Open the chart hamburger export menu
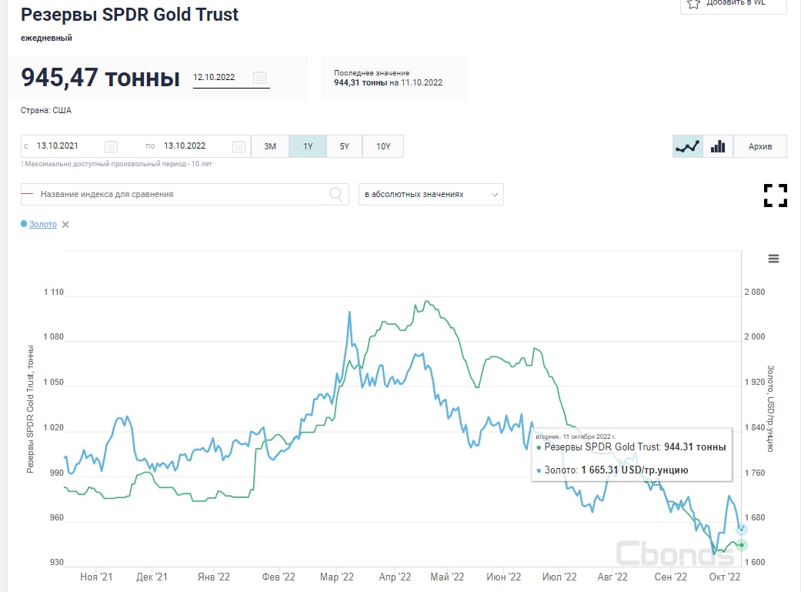Image resolution: width=801 pixels, height=592 pixels. pos(773,259)
